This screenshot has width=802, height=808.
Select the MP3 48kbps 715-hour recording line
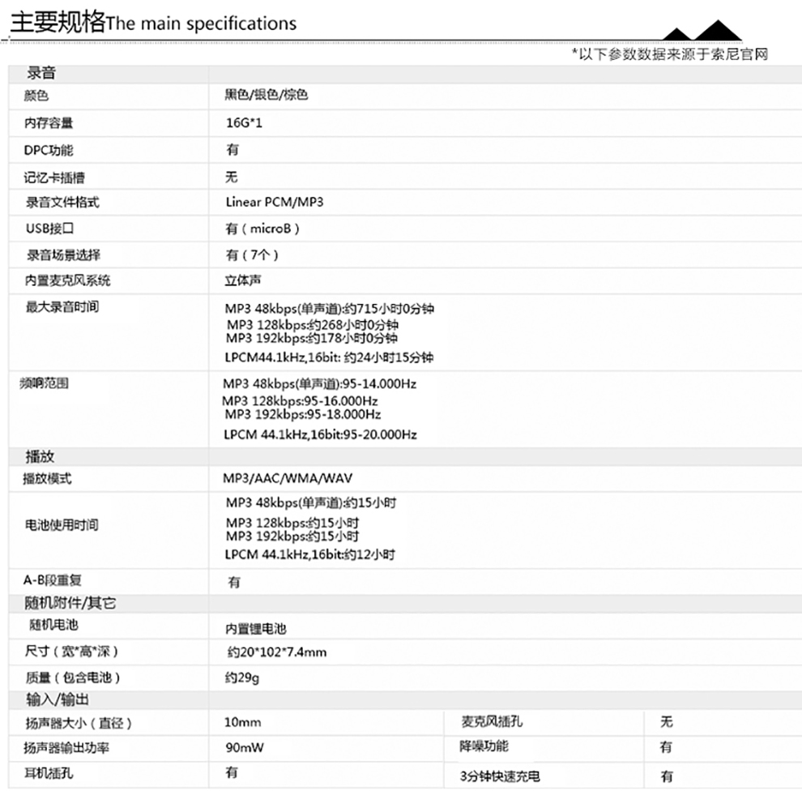click(x=335, y=309)
